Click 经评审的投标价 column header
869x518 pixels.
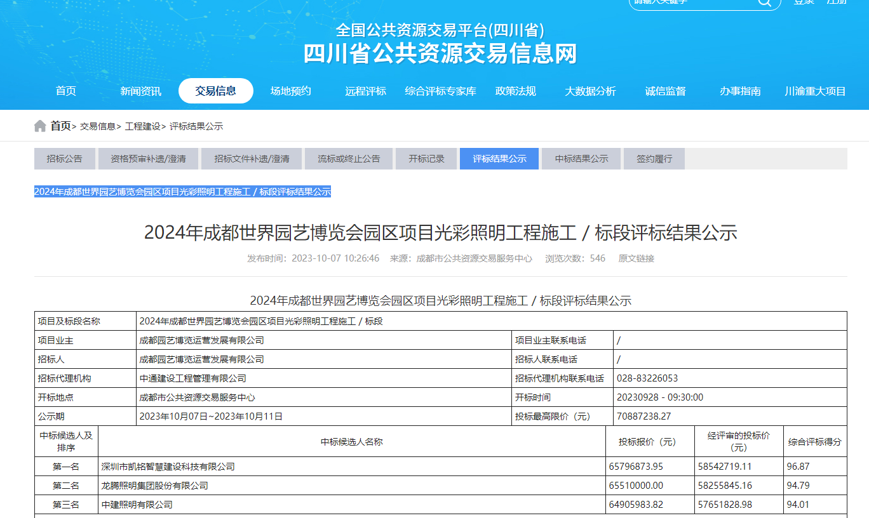coord(739,441)
